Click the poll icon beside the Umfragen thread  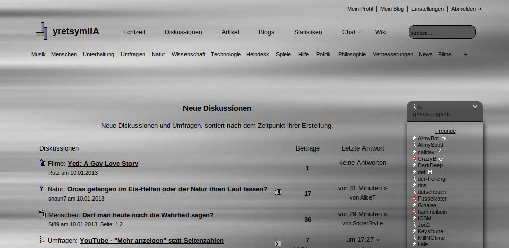42,240
